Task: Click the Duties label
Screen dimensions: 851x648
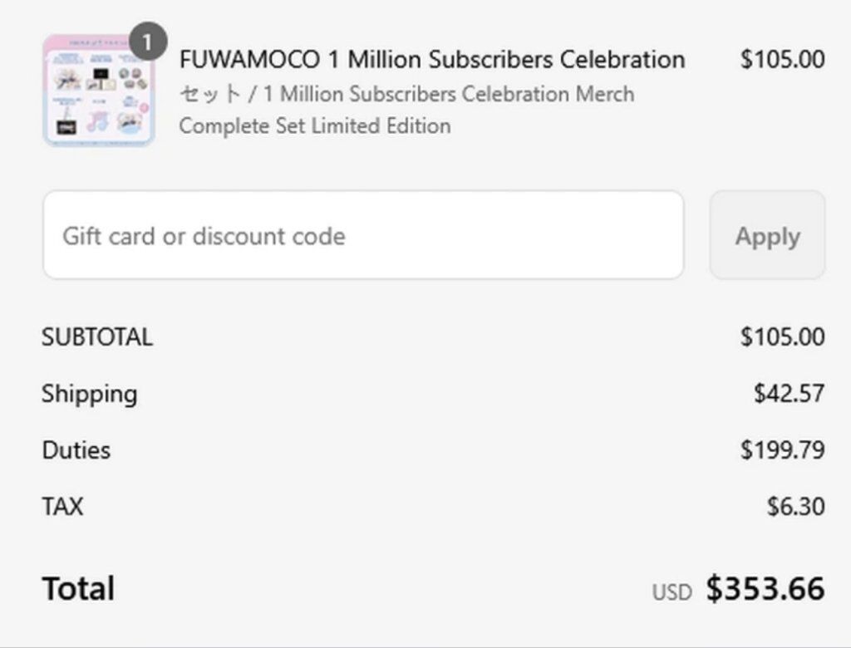Action: pyautogui.click(x=76, y=450)
